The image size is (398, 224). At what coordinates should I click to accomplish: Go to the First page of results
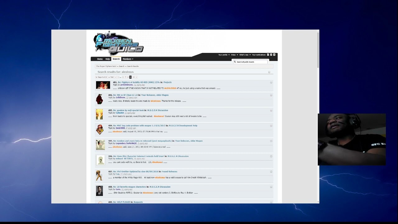111,77
